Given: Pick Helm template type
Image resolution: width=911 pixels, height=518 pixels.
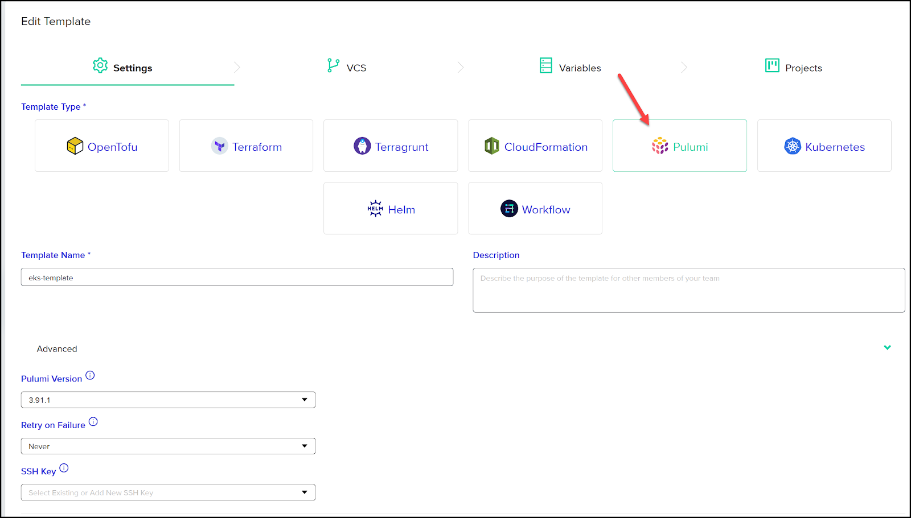Looking at the screenshot, I should (391, 208).
